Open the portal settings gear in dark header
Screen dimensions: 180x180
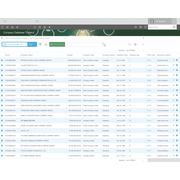(x=136, y=27)
